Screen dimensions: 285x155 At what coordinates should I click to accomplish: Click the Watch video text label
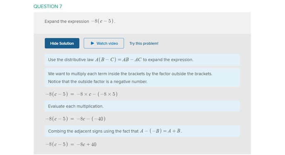pyautogui.click(x=107, y=43)
